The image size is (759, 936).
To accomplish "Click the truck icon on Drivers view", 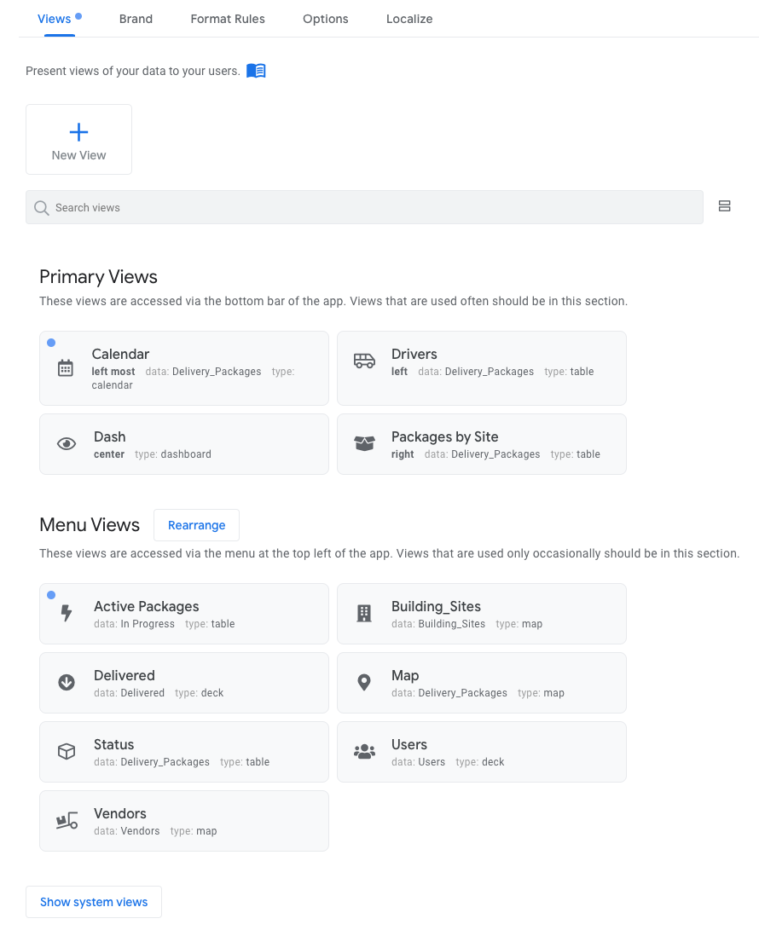I will (364, 361).
